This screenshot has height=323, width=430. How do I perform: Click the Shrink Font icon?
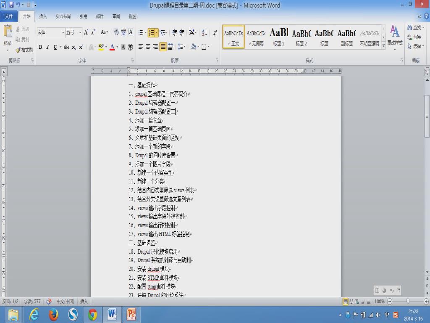click(x=93, y=32)
